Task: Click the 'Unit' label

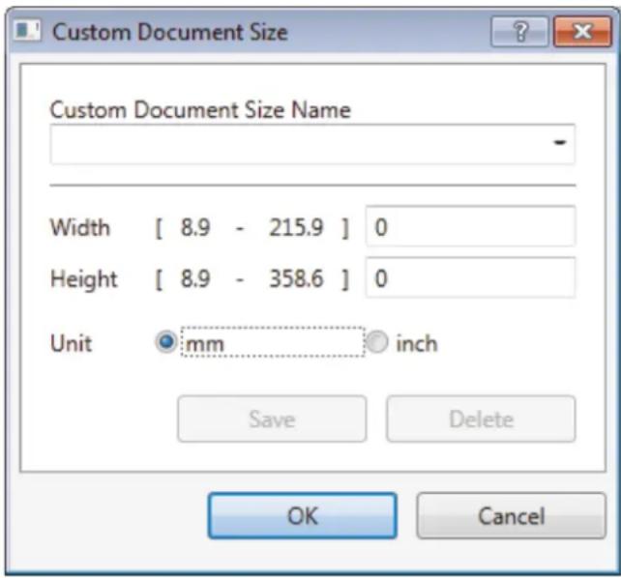Action: (x=72, y=343)
